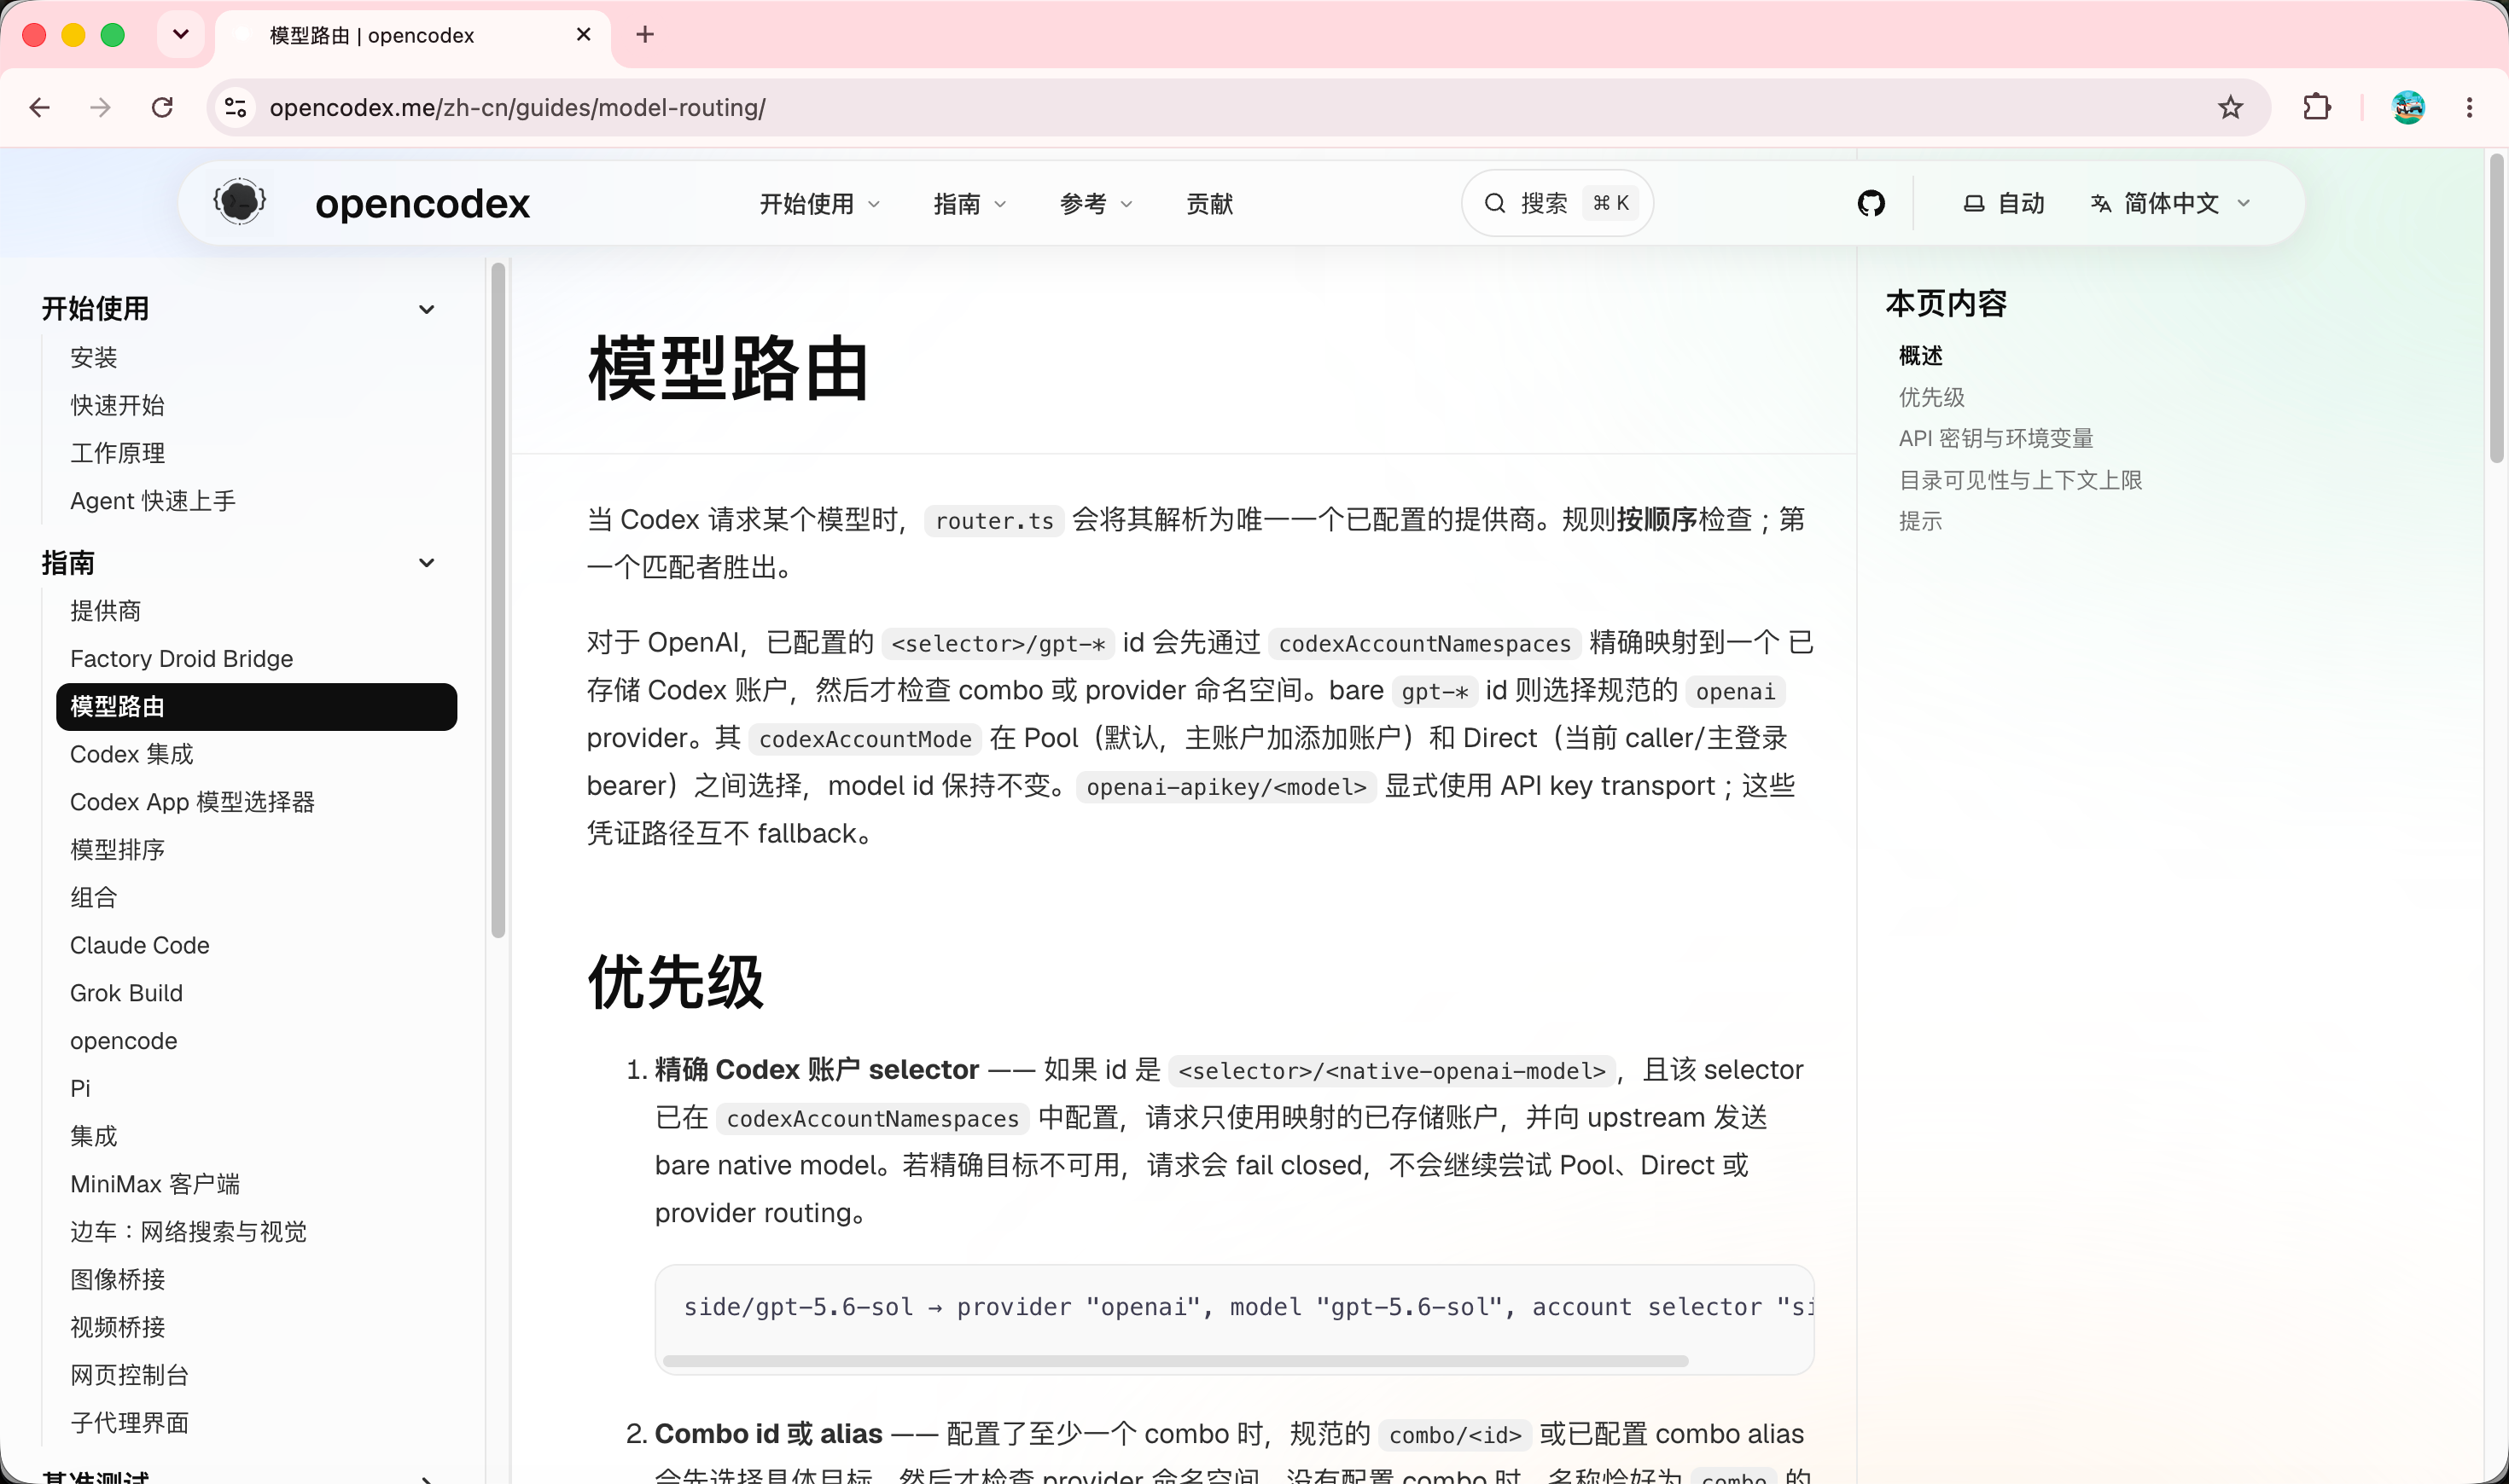Screen dimensions: 2509x1484
Task: Open the Chrome profile avatar
Action: [x=2407, y=107]
